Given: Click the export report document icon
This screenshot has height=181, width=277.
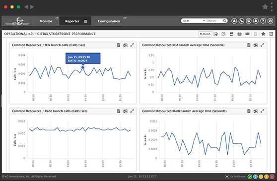Looking at the screenshot, I should [215, 34].
